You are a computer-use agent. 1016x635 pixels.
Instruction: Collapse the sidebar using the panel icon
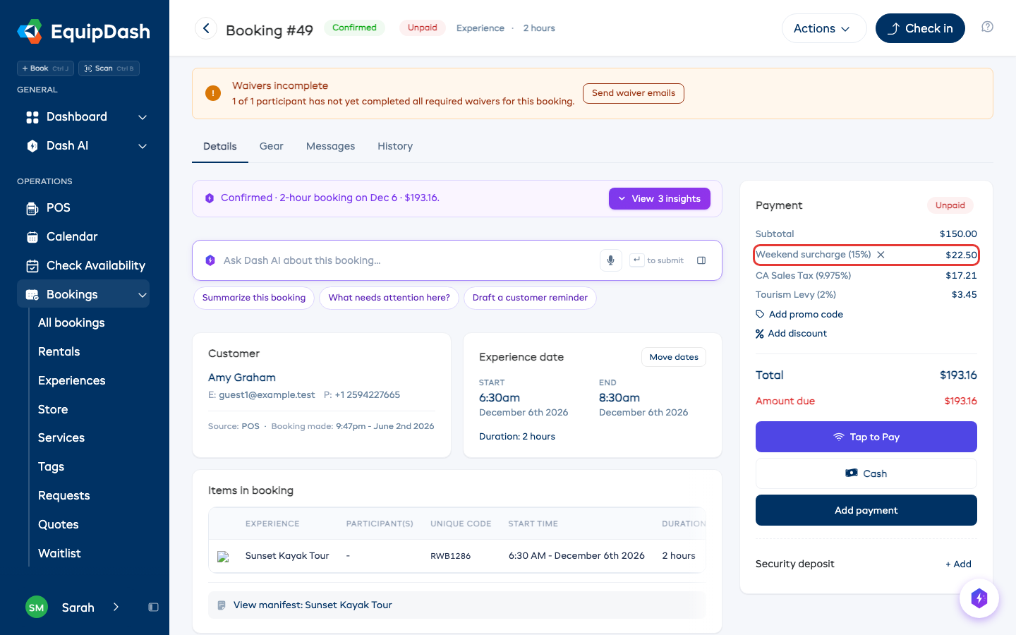[153, 607]
